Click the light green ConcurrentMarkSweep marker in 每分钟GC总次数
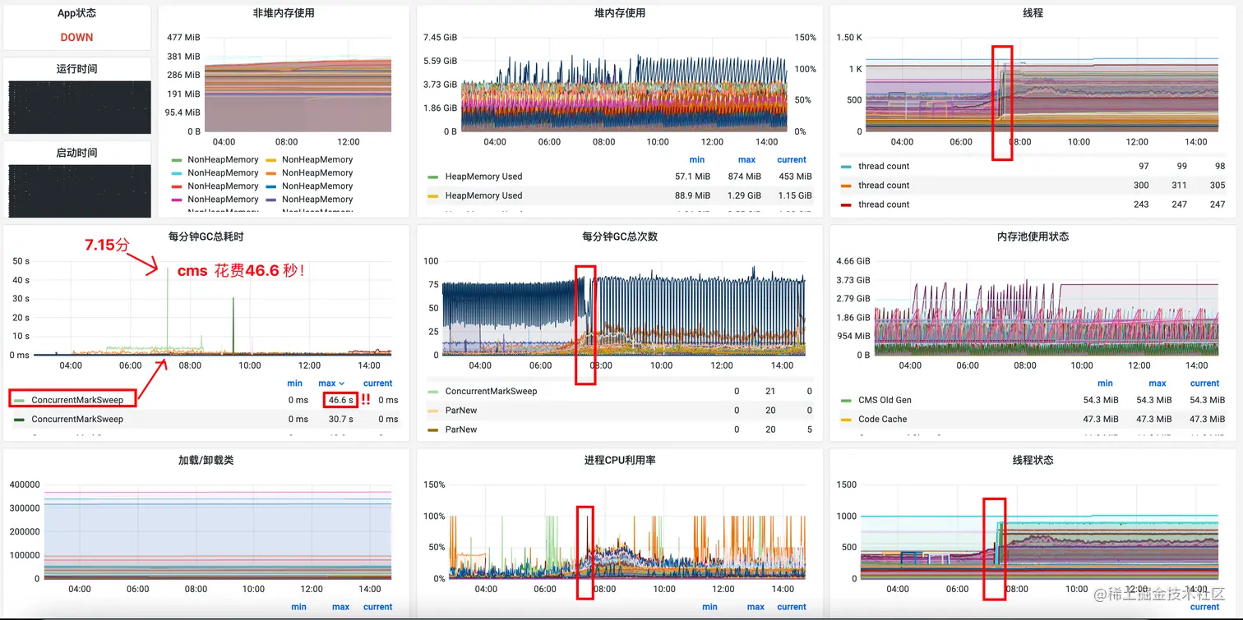Screen dimensions: 1243x620 432,392
